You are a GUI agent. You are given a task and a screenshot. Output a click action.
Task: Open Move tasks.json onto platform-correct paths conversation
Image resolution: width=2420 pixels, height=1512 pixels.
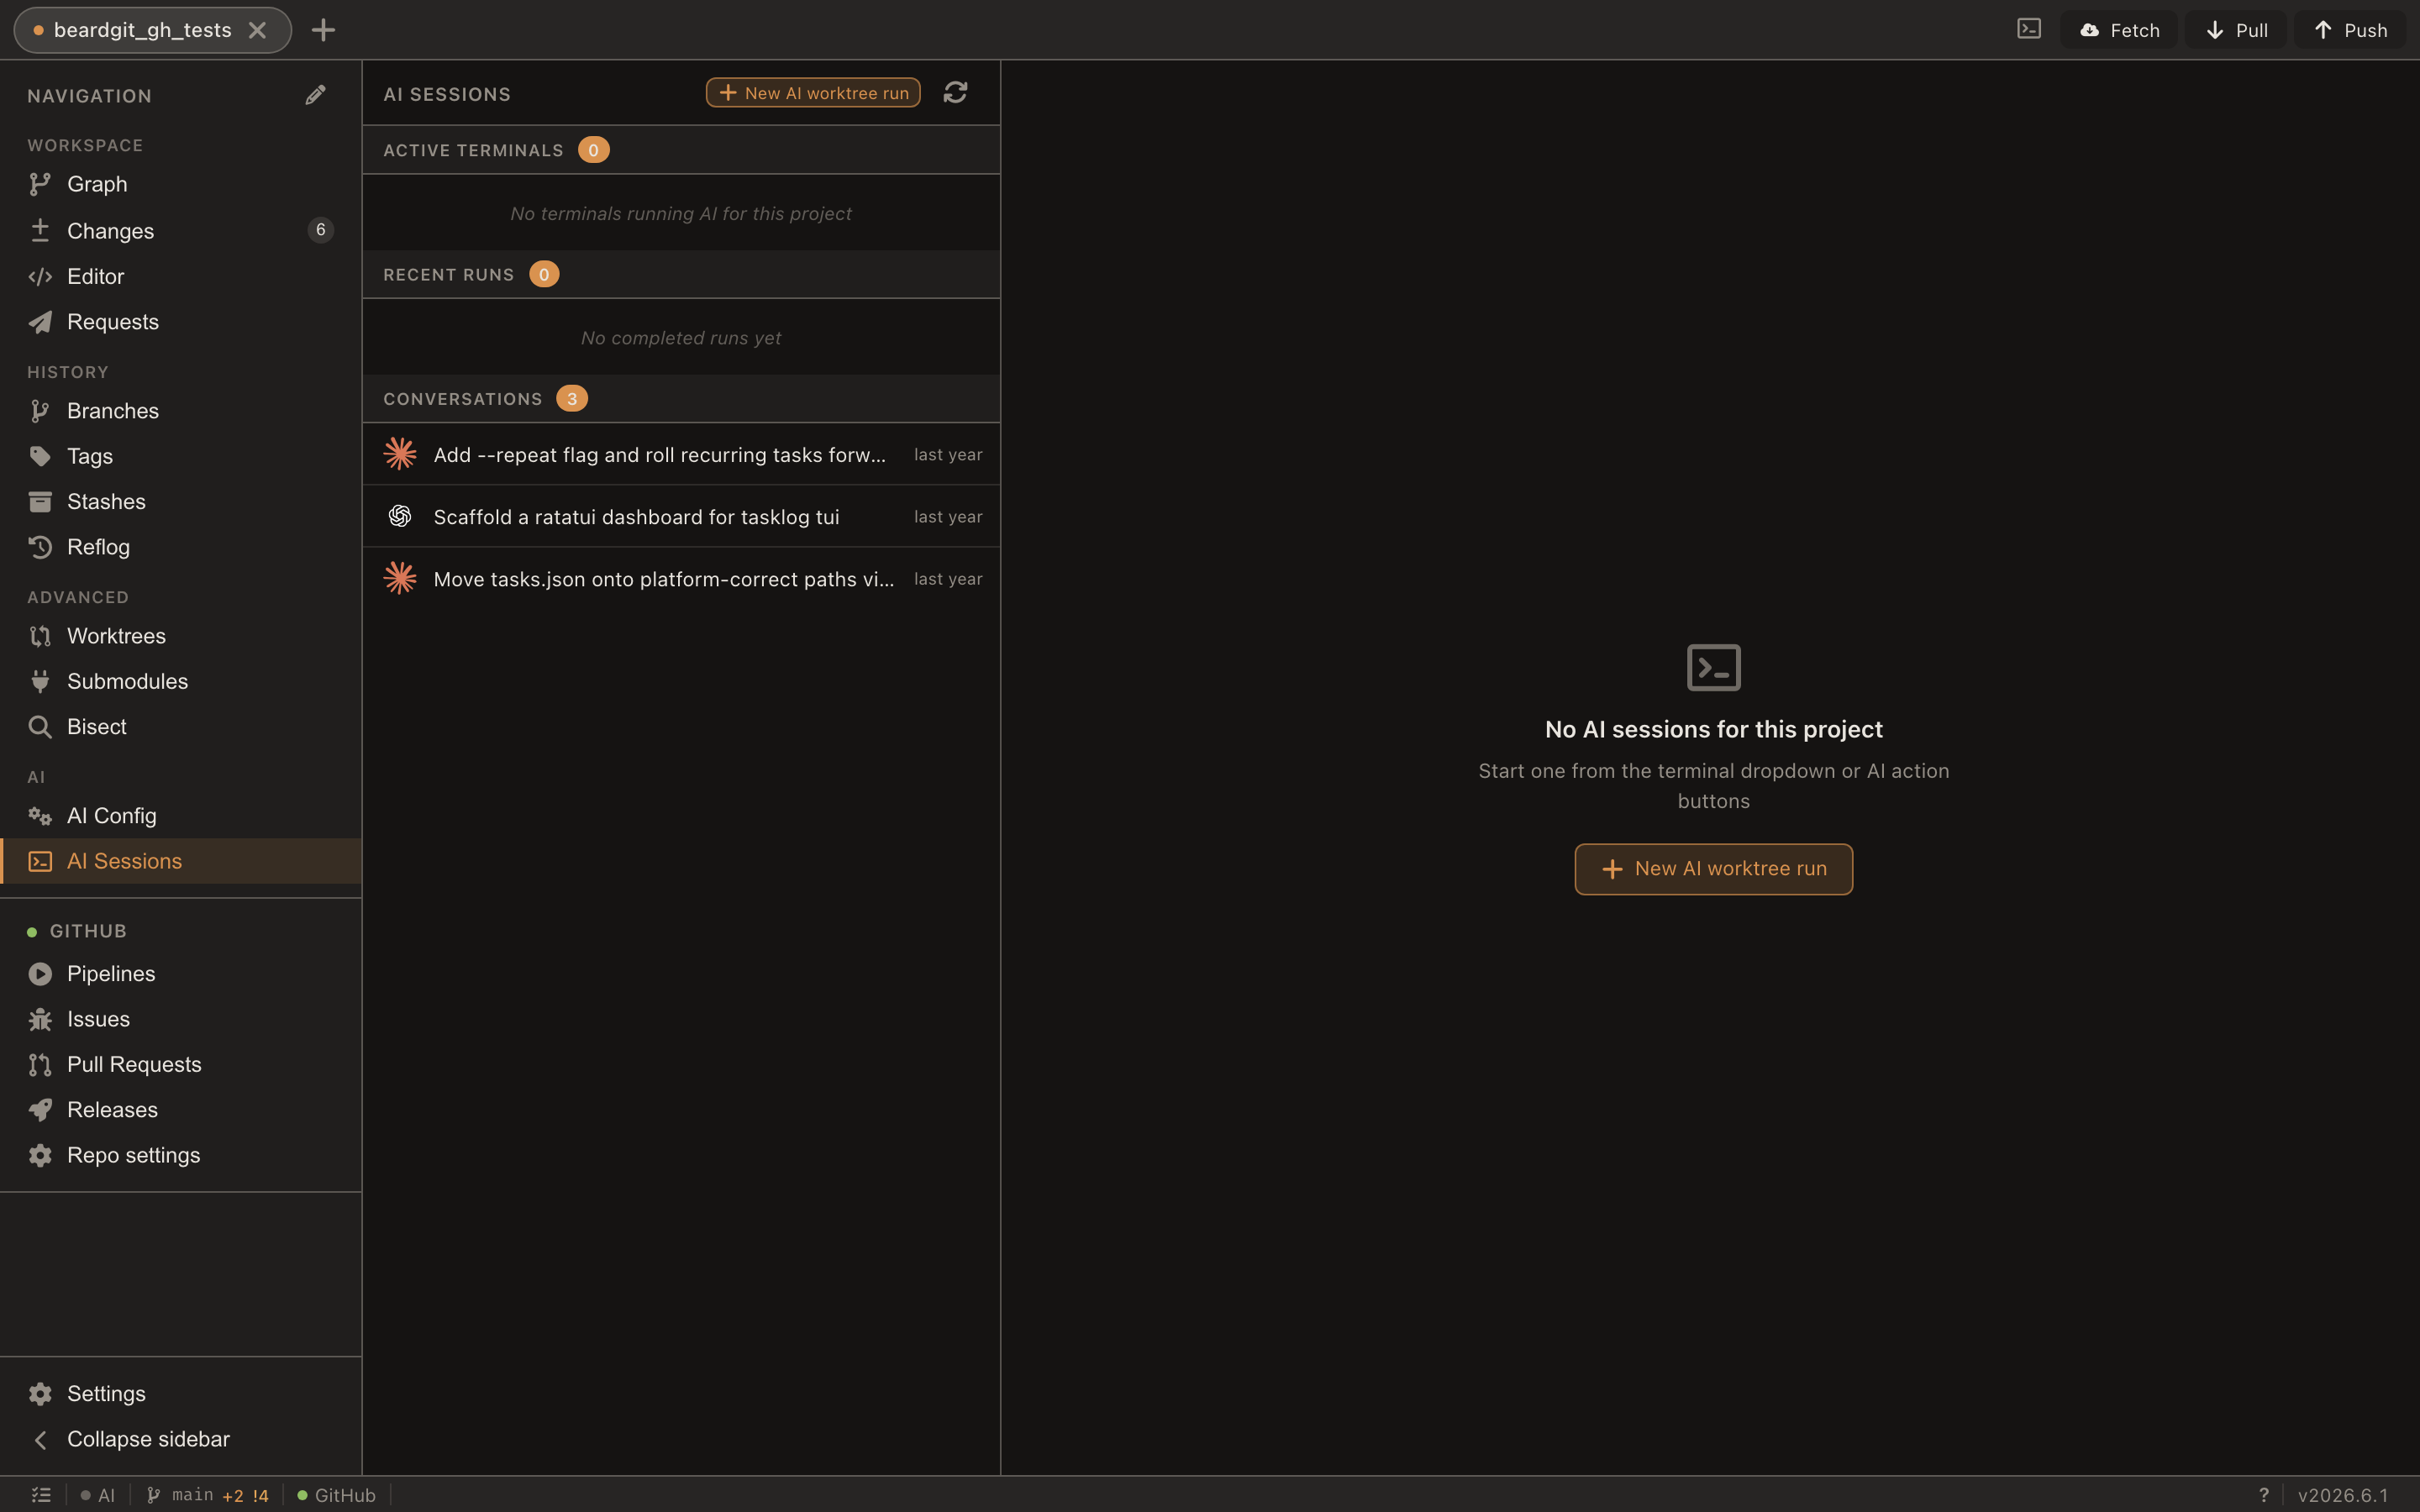(x=681, y=579)
